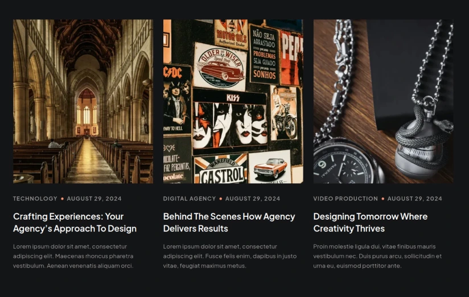Click the excerpt mentioning Maecenas rhoncus pharetra
469x297 pixels.
73,256
